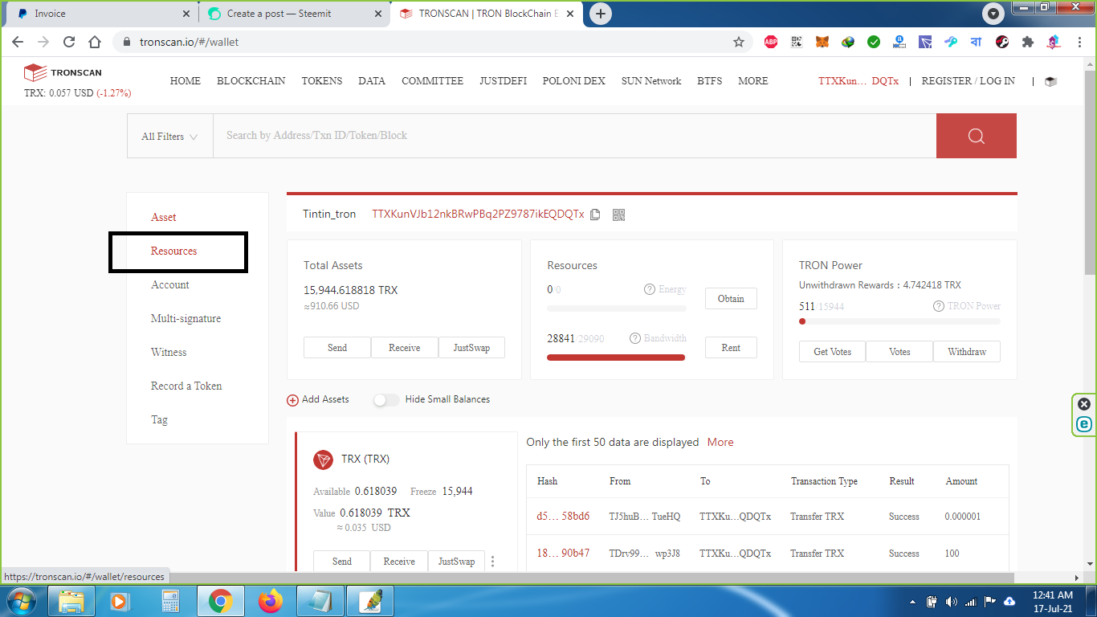
Task: Open the QR code extension in the toolbar
Action: coord(797,42)
